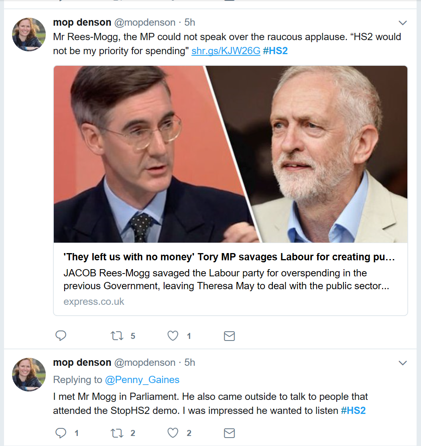Viewport: 421px width, 446px height.
Task: Open the 5h timestamp of the first tweet
Action: coord(189,22)
